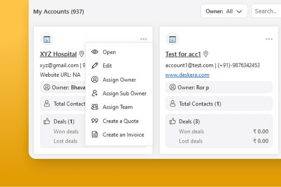
Task: Click the XYZ Hospital location pin icon
Action: click(x=82, y=54)
